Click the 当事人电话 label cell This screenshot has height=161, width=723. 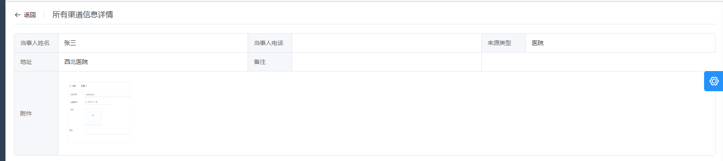[270, 43]
